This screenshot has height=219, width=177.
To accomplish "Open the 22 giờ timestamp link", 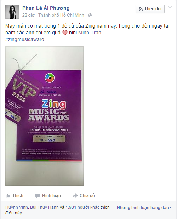I will click(x=28, y=15).
